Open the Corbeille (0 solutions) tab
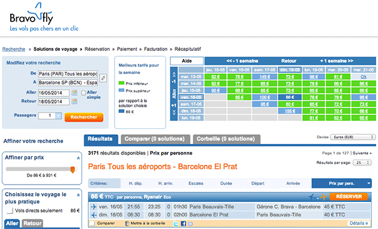Screen dimensions: 378x229 (226, 139)
